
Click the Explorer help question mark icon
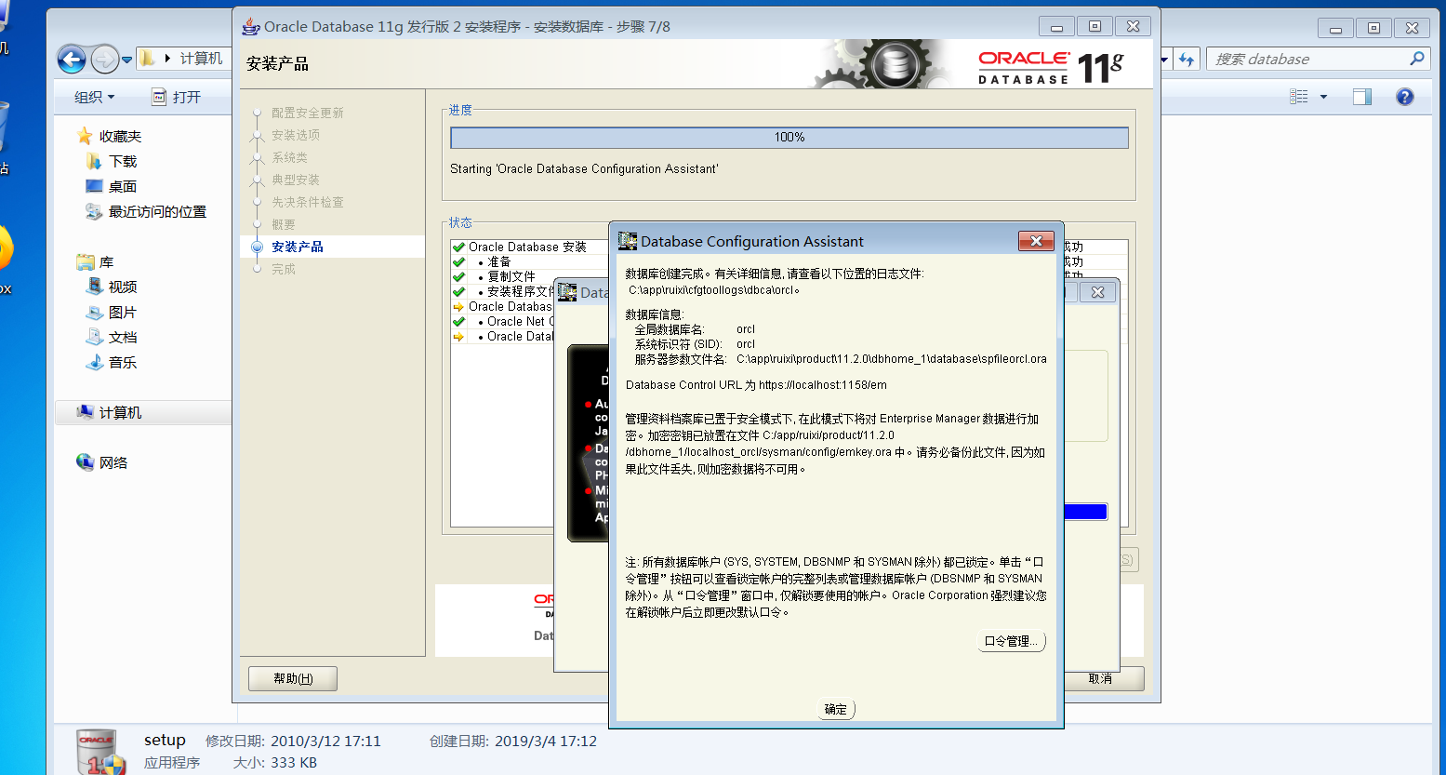pyautogui.click(x=1405, y=97)
